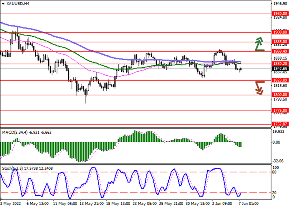Select the 1775.00 price level label
The height and width of the screenshot is (207, 290).
point(280,111)
